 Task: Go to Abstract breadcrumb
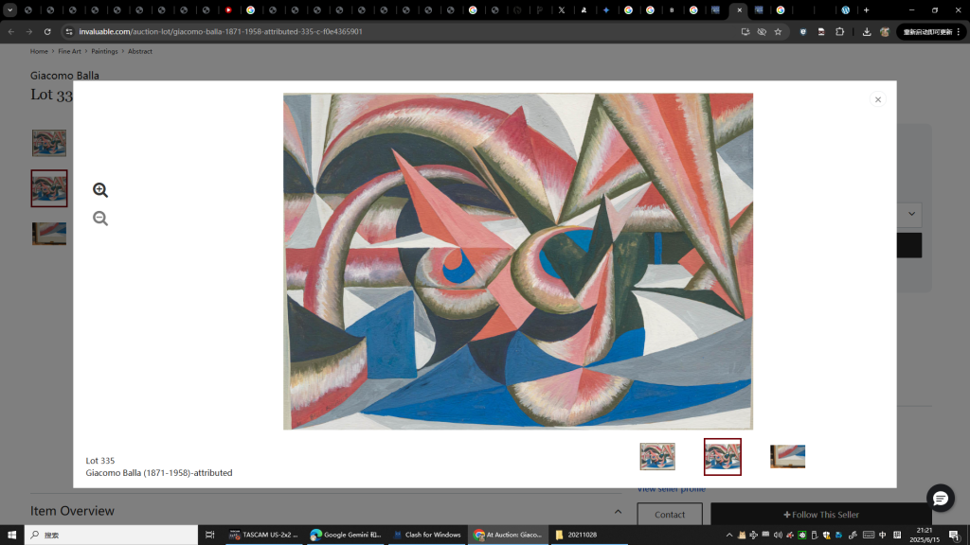[140, 51]
